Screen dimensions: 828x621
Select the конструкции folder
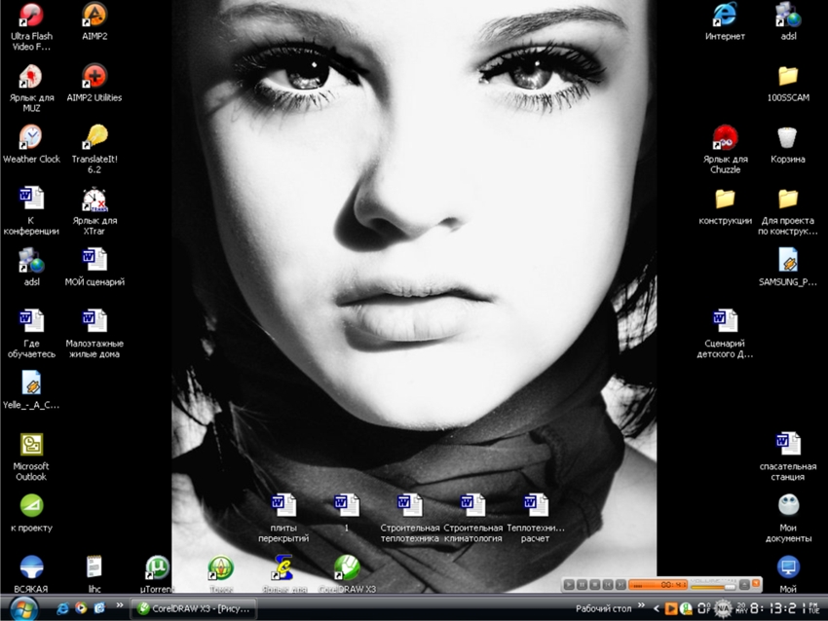pyautogui.click(x=725, y=205)
